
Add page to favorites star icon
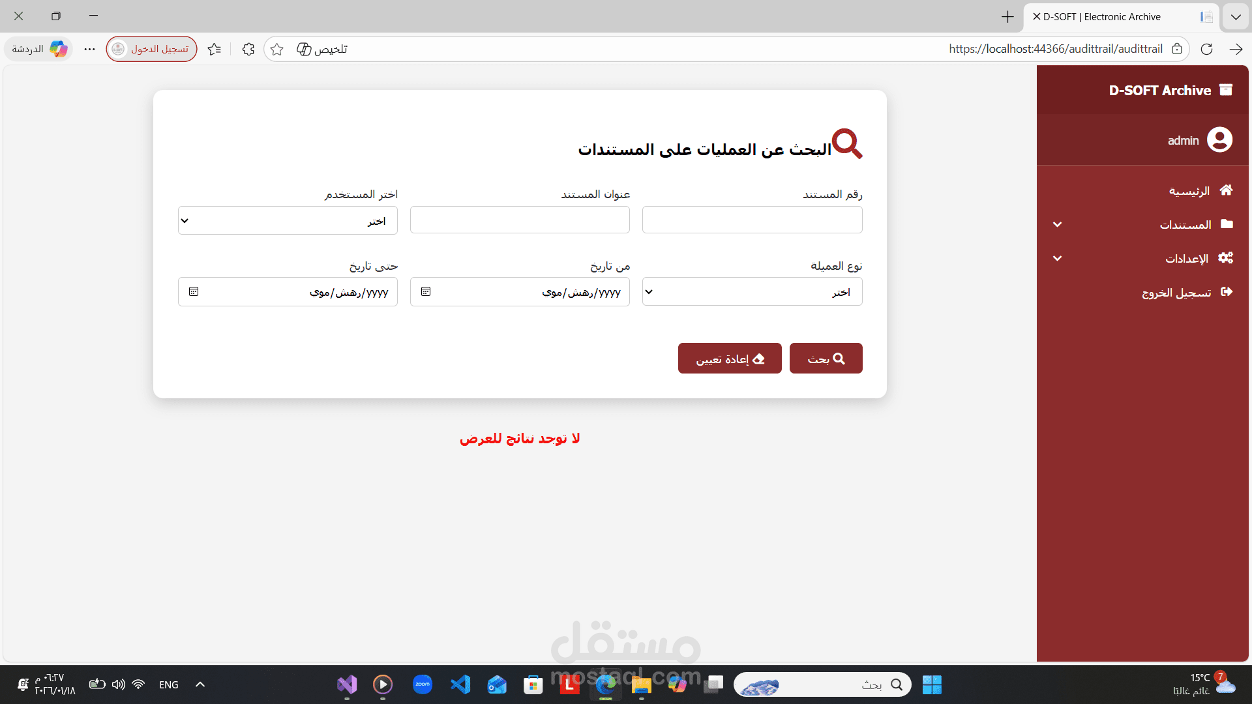pyautogui.click(x=276, y=49)
